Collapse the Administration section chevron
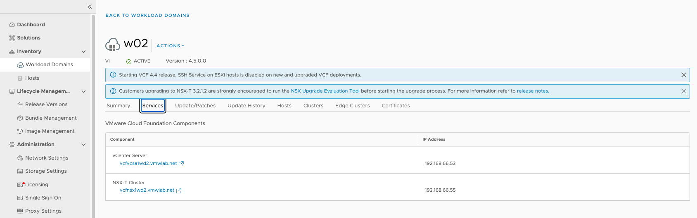This screenshot has width=697, height=218. coord(83,144)
